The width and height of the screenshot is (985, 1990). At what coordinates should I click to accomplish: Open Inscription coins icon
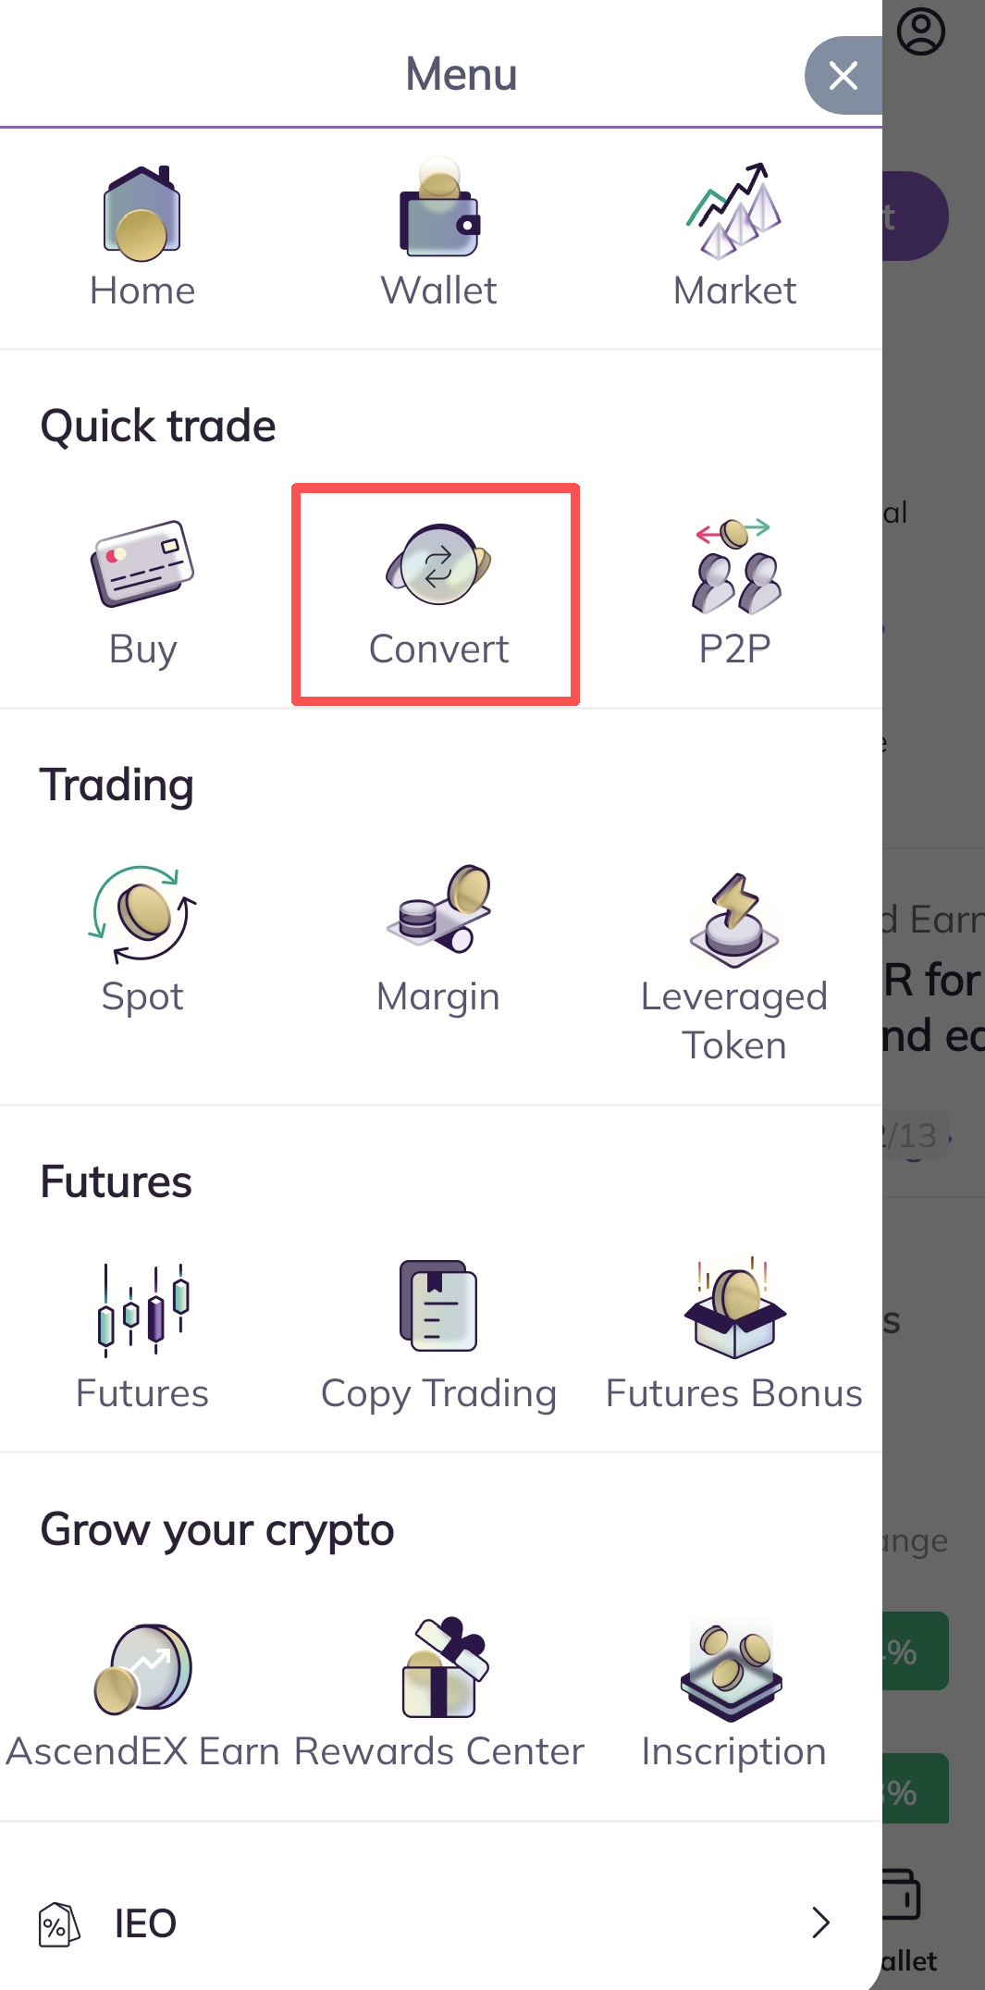pos(733,1670)
